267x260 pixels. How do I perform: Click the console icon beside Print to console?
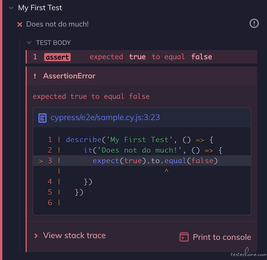[184, 237]
